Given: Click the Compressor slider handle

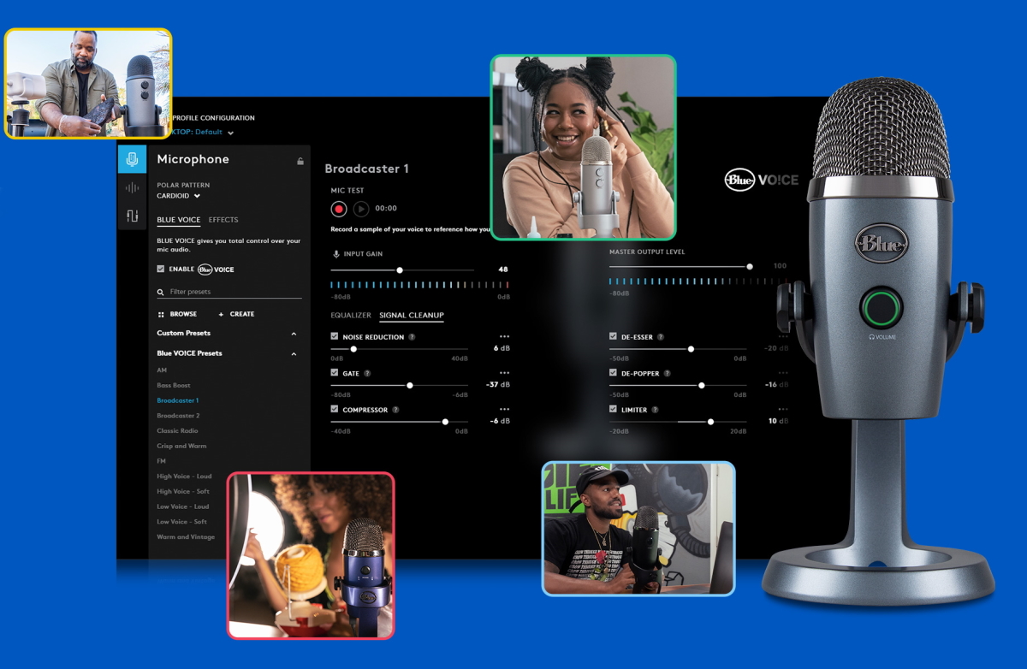Looking at the screenshot, I should tap(445, 422).
